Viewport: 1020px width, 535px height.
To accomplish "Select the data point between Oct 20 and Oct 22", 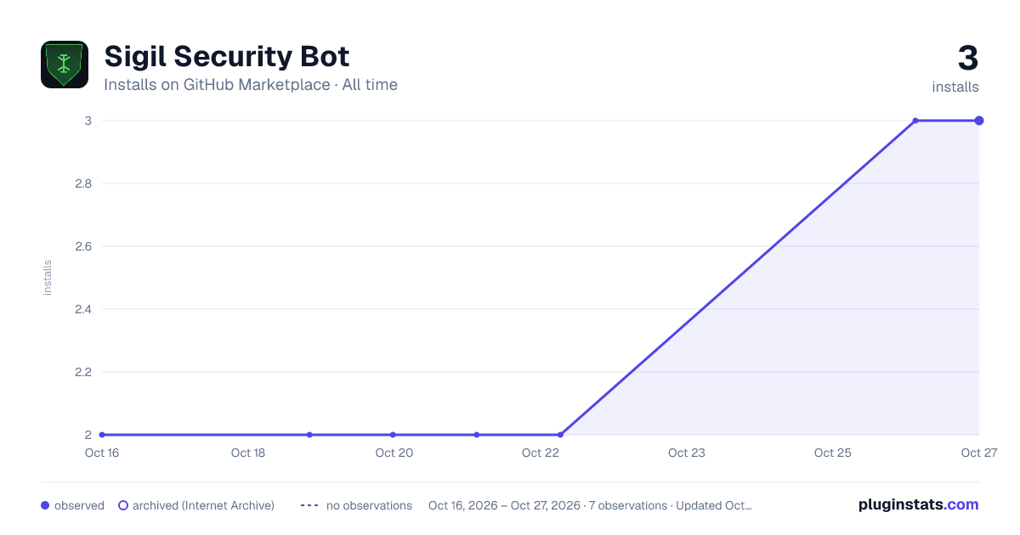I will 477,435.
